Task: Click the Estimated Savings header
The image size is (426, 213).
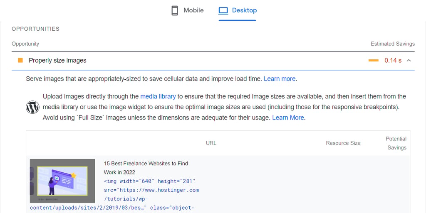Action: click(393, 44)
